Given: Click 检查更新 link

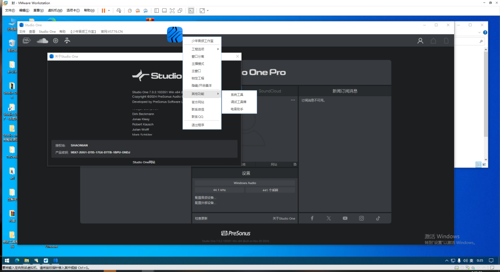Looking at the screenshot, I should point(201,218).
